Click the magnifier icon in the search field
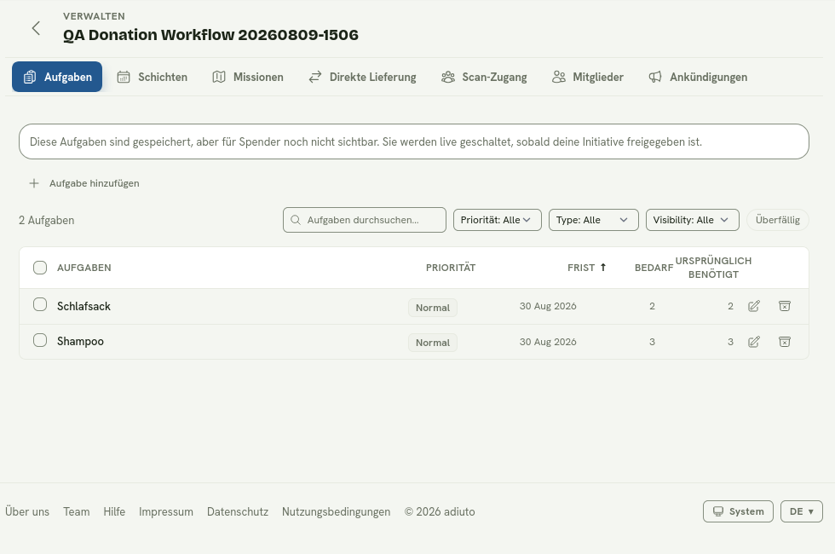The width and height of the screenshot is (835, 554). coord(296,220)
